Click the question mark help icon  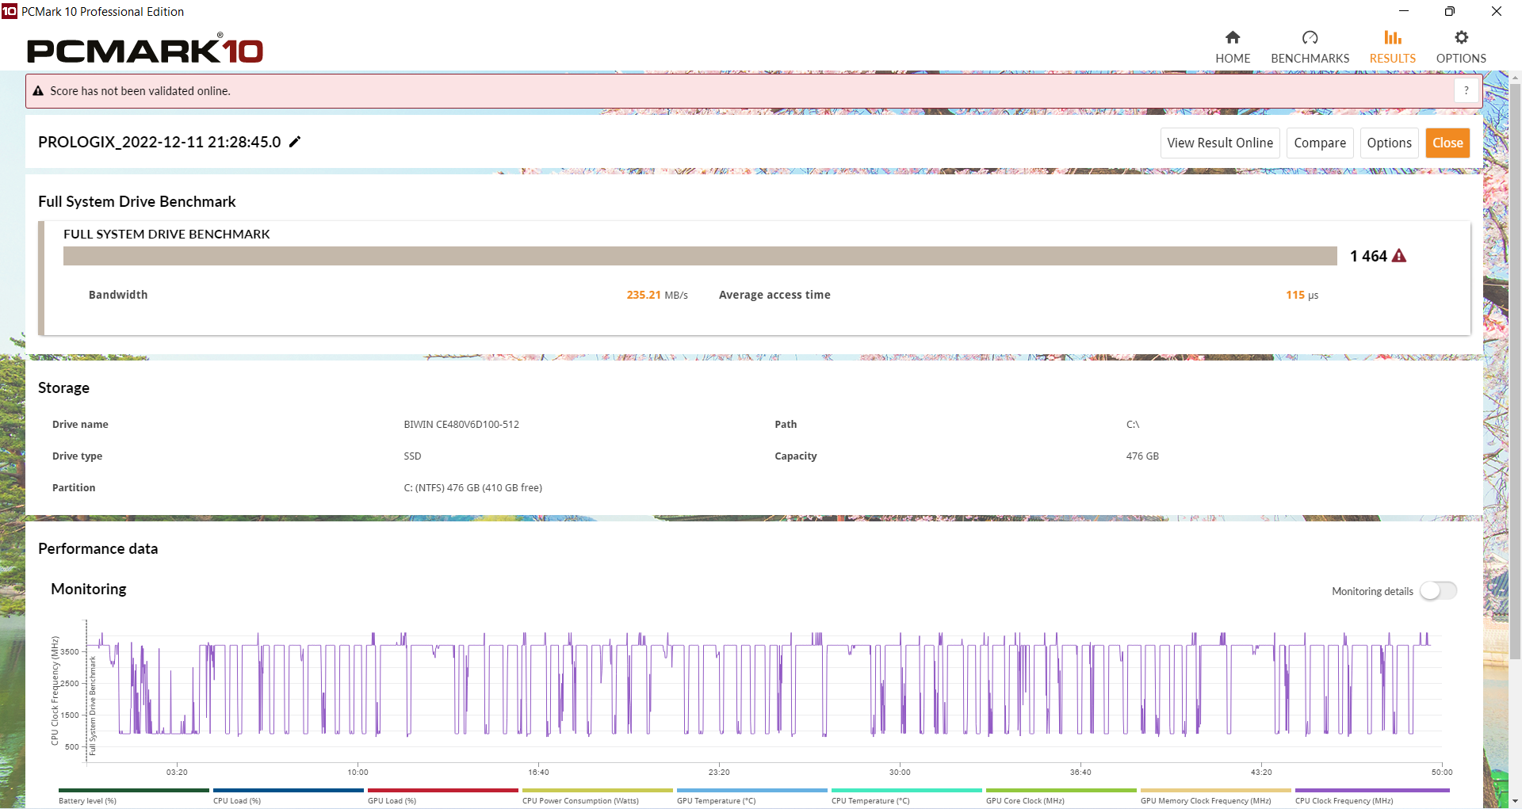coord(1467,91)
